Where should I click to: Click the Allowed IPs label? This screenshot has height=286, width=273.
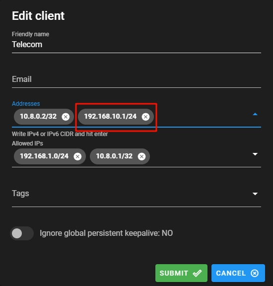(27, 143)
